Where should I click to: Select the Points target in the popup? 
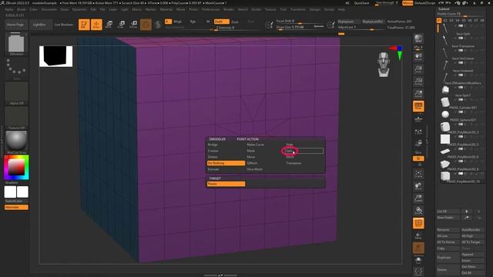[x=226, y=184]
